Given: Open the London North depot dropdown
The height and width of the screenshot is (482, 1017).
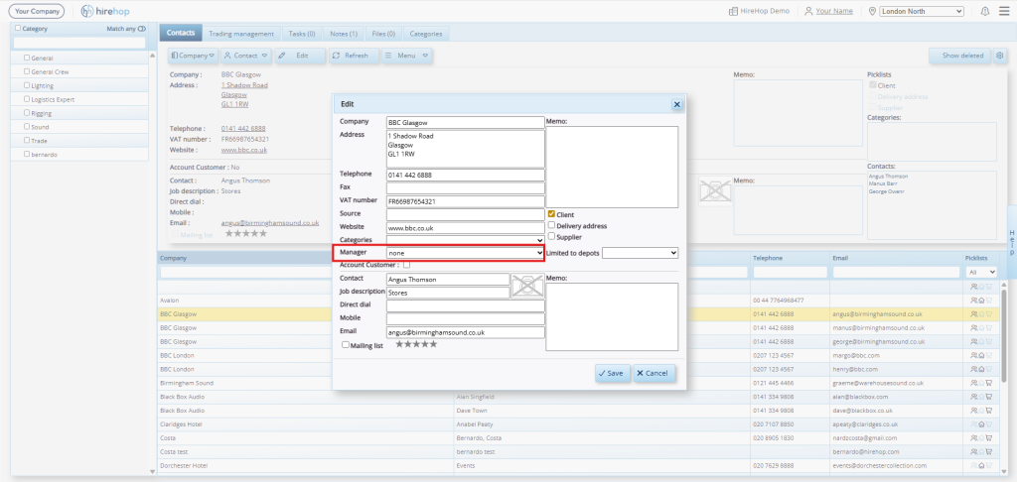Looking at the screenshot, I should click(x=922, y=11).
